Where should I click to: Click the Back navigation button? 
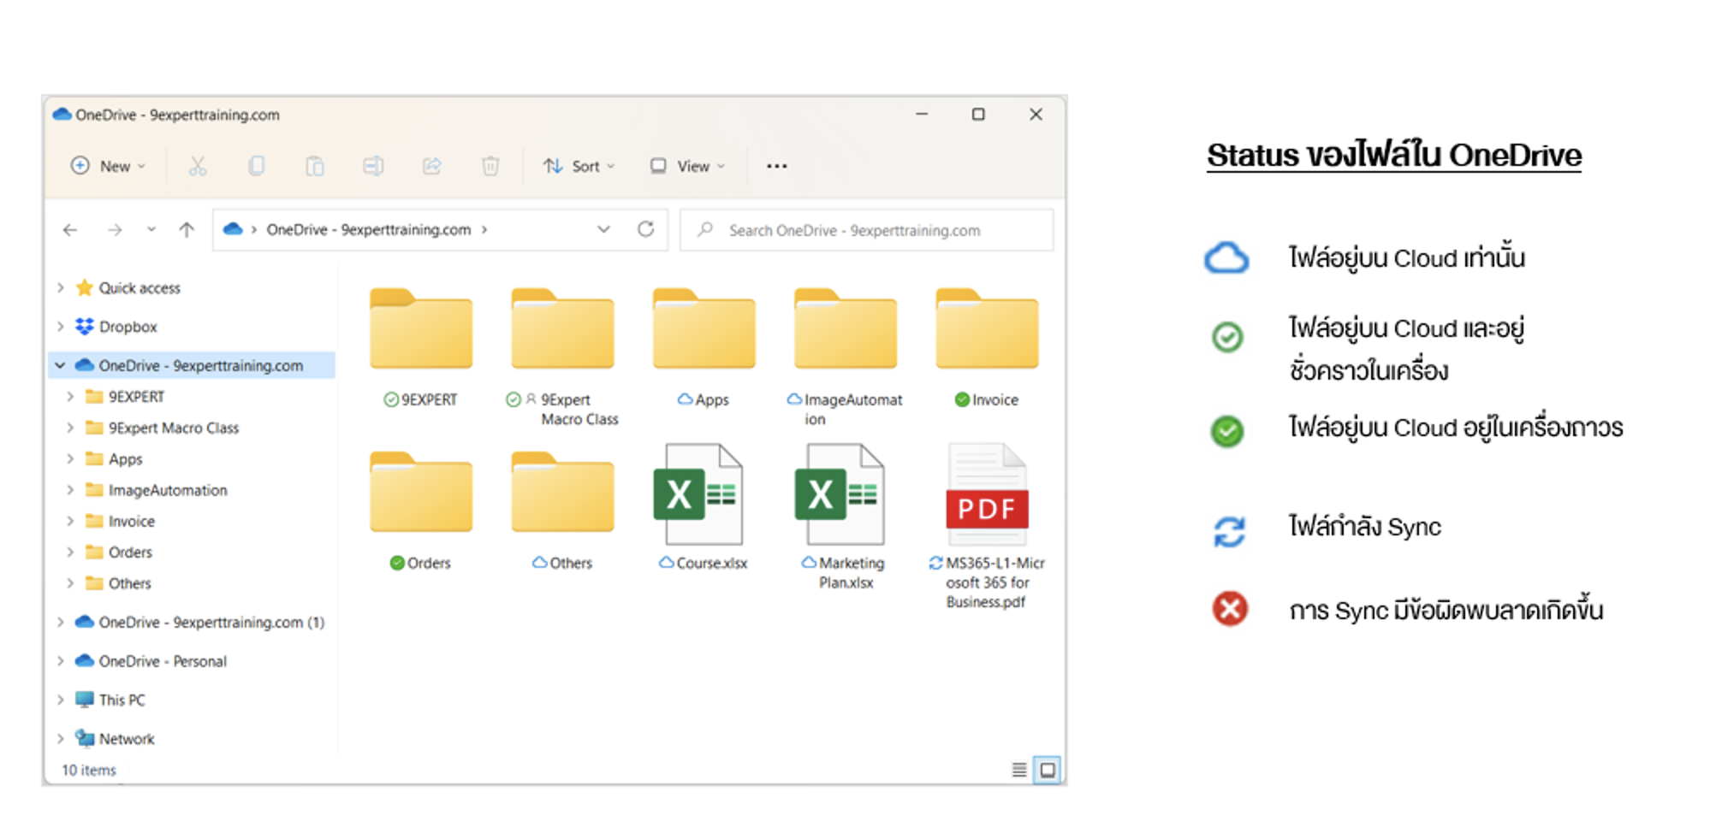[x=69, y=229]
